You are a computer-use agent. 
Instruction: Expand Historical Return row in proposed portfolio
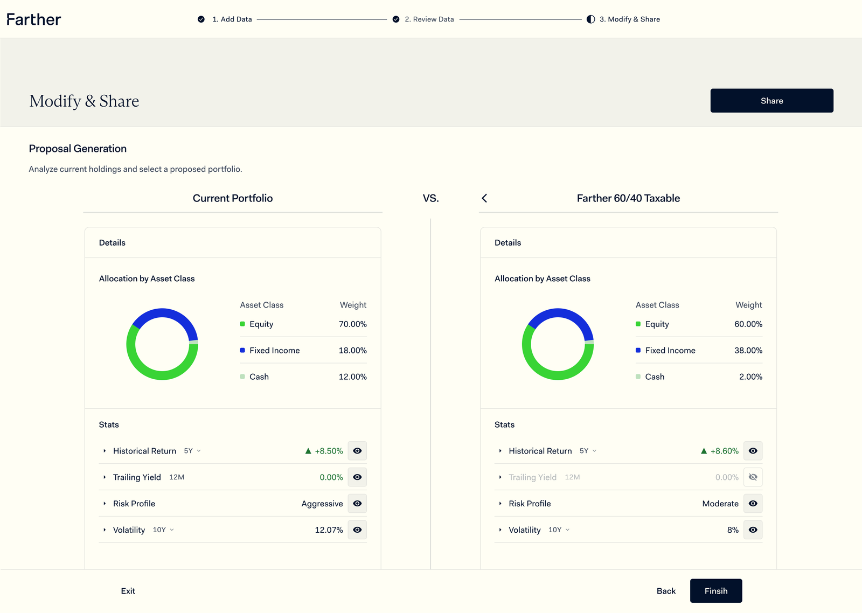point(500,451)
